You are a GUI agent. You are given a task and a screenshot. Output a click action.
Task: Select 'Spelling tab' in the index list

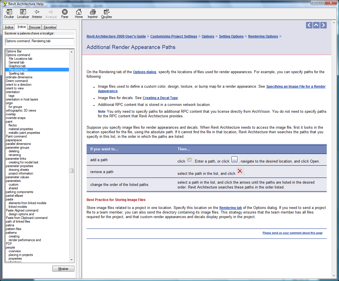(16, 73)
